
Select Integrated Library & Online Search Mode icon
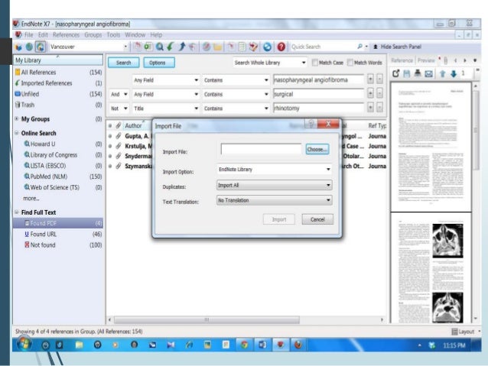tap(40, 47)
